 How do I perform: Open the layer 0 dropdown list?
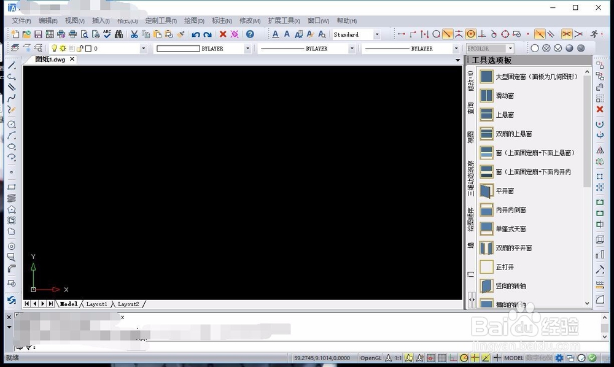143,48
